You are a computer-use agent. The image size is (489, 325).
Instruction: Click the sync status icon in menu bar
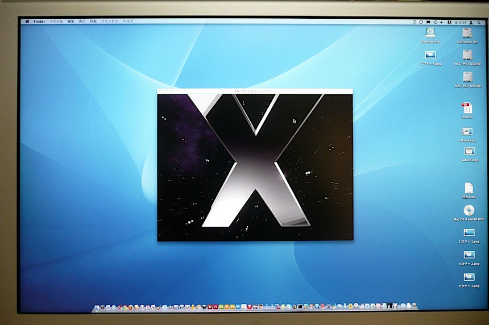421,22
